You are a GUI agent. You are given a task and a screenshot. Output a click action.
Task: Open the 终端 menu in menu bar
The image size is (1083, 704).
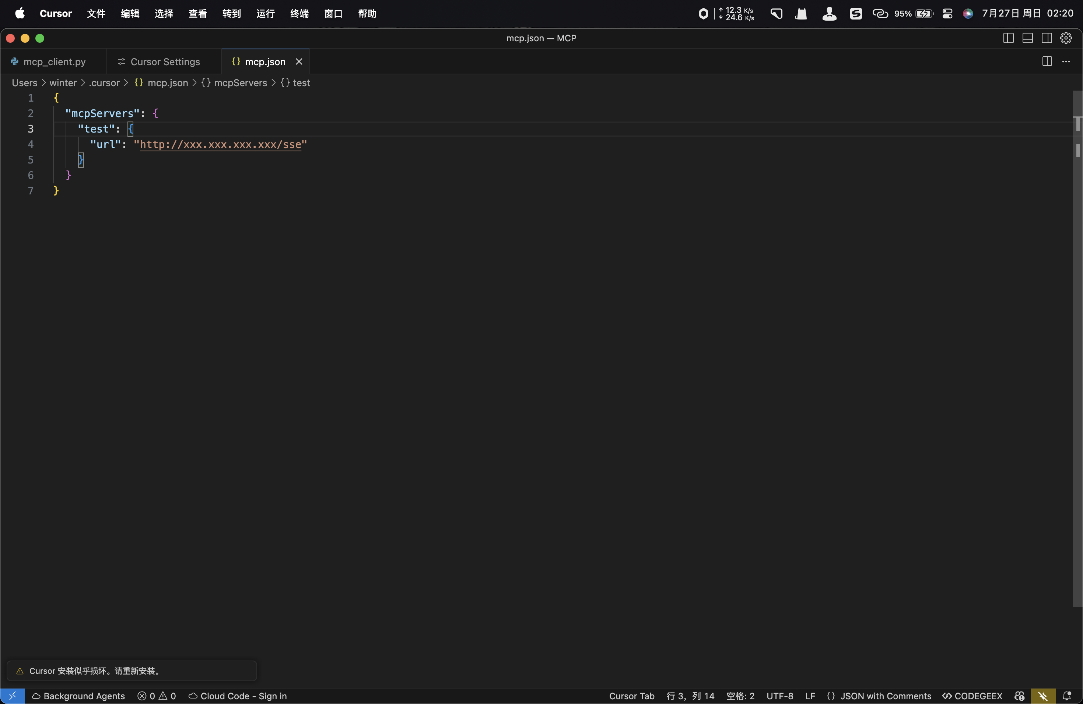point(299,14)
